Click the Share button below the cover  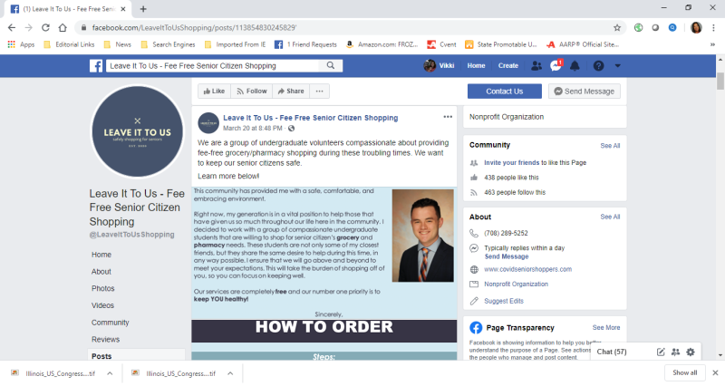[291, 92]
